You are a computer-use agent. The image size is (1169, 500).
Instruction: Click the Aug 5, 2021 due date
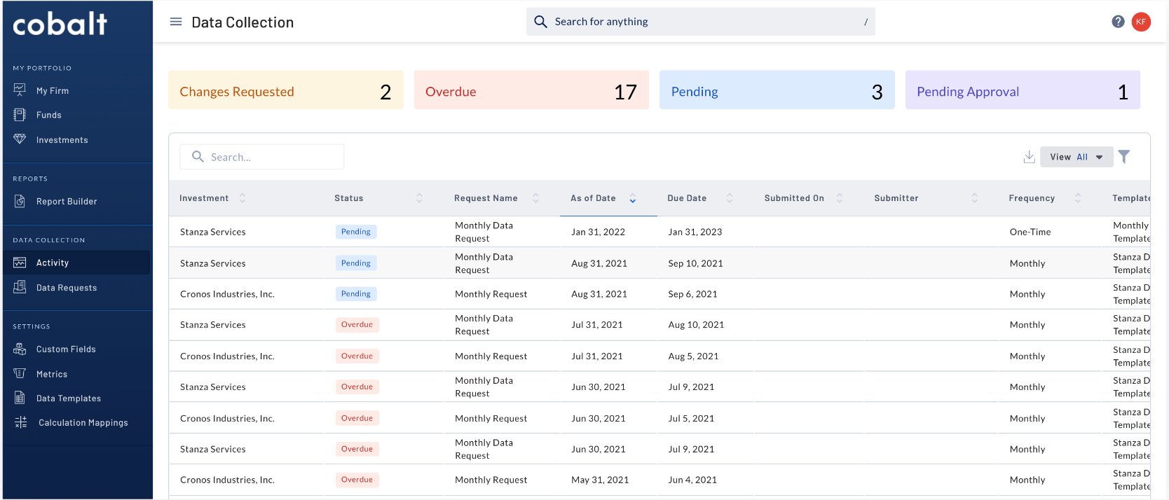tap(693, 356)
